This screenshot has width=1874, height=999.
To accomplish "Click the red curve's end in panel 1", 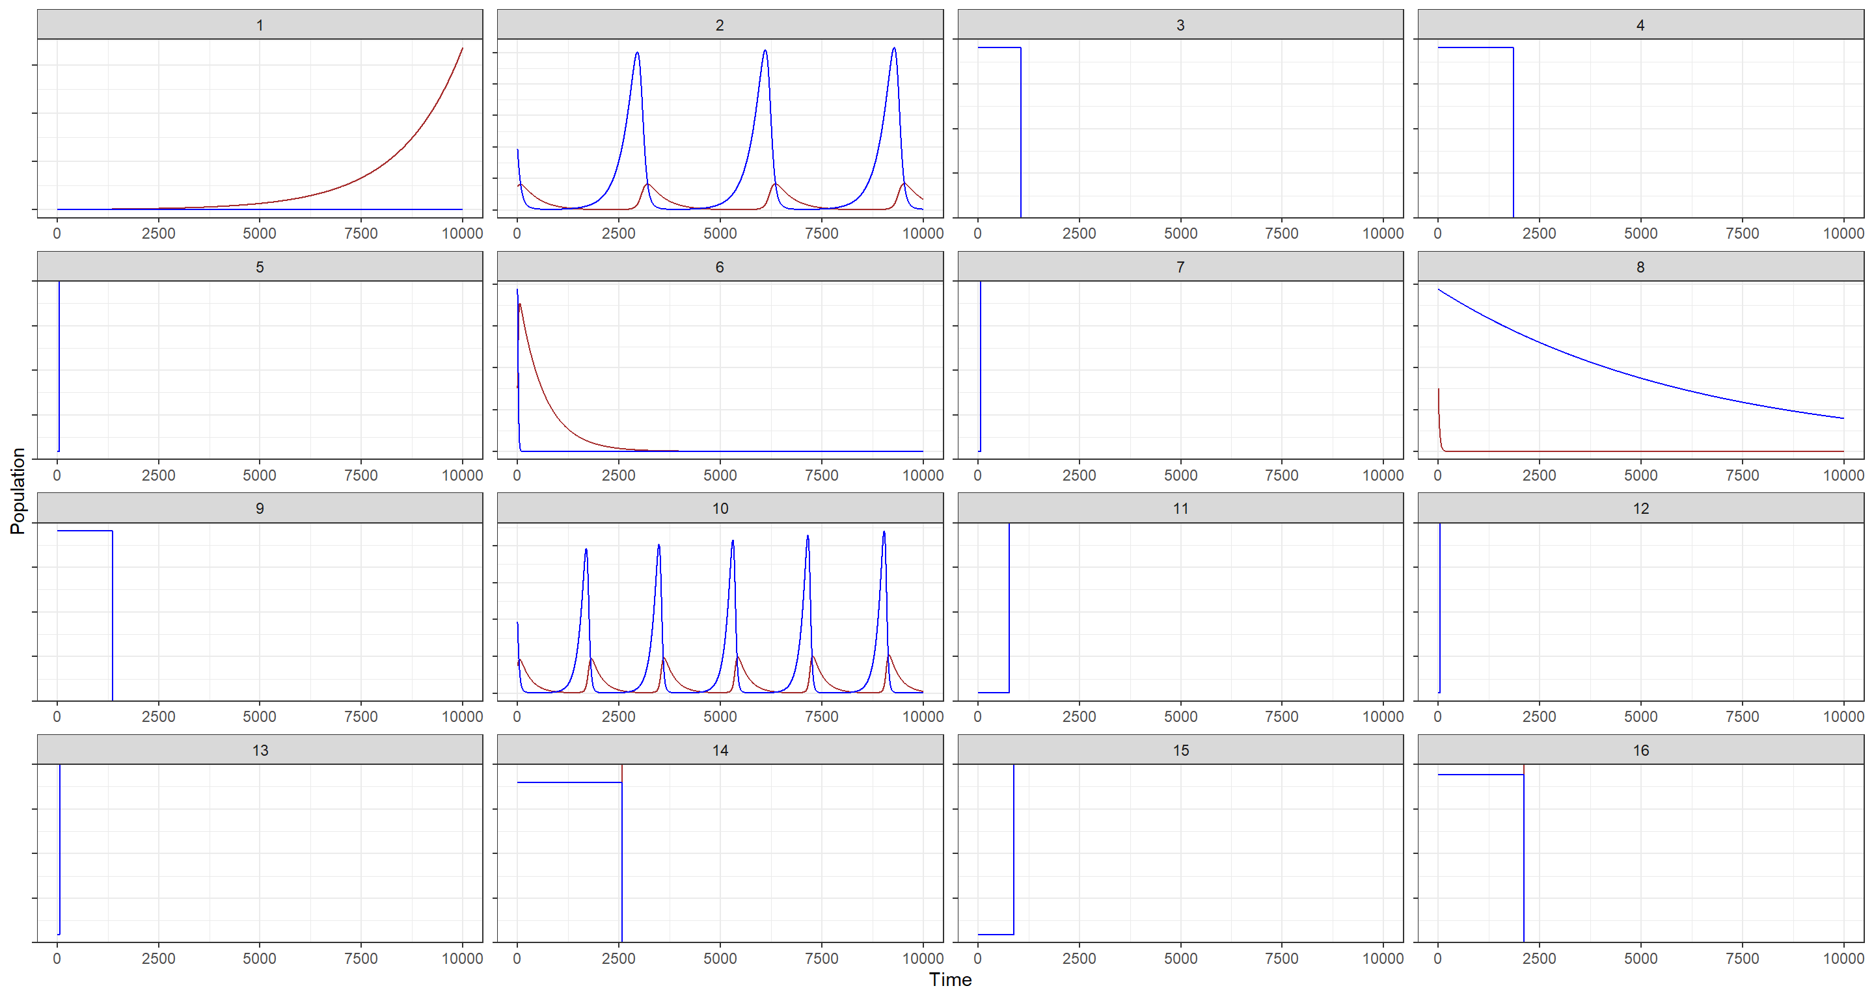I will point(462,49).
